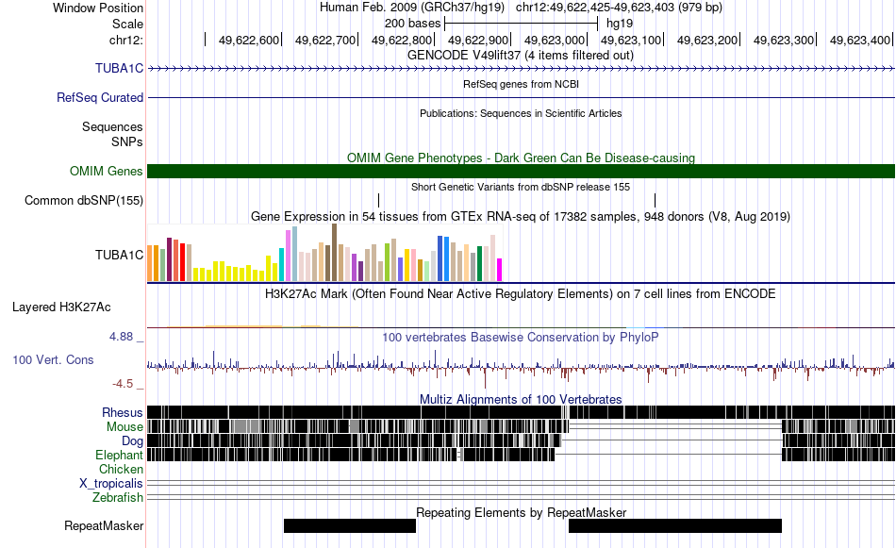Click Short Genetic Variants from dbSNP title
This screenshot has height=548, width=896.
pos(521,187)
